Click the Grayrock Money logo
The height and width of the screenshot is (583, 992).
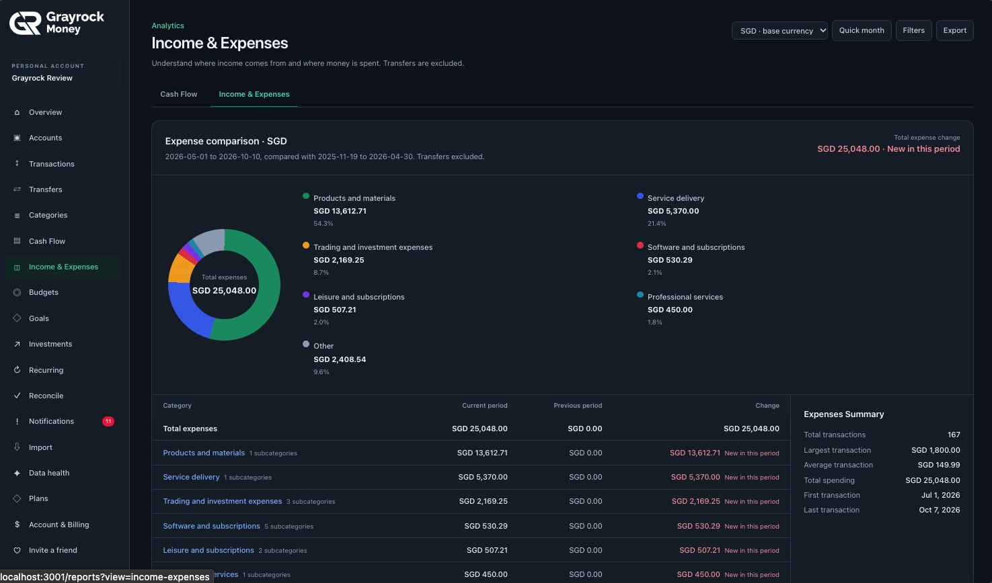[56, 23]
